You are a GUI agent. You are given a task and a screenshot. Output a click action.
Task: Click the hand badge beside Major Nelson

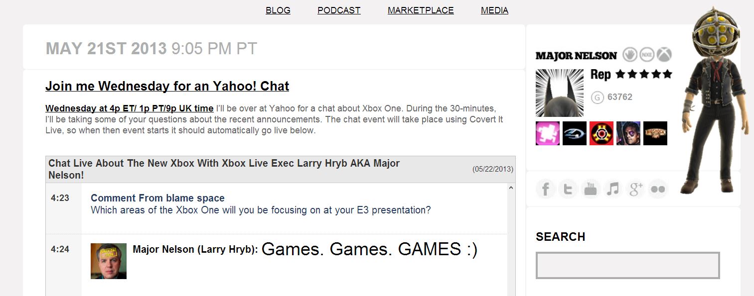tap(630, 55)
